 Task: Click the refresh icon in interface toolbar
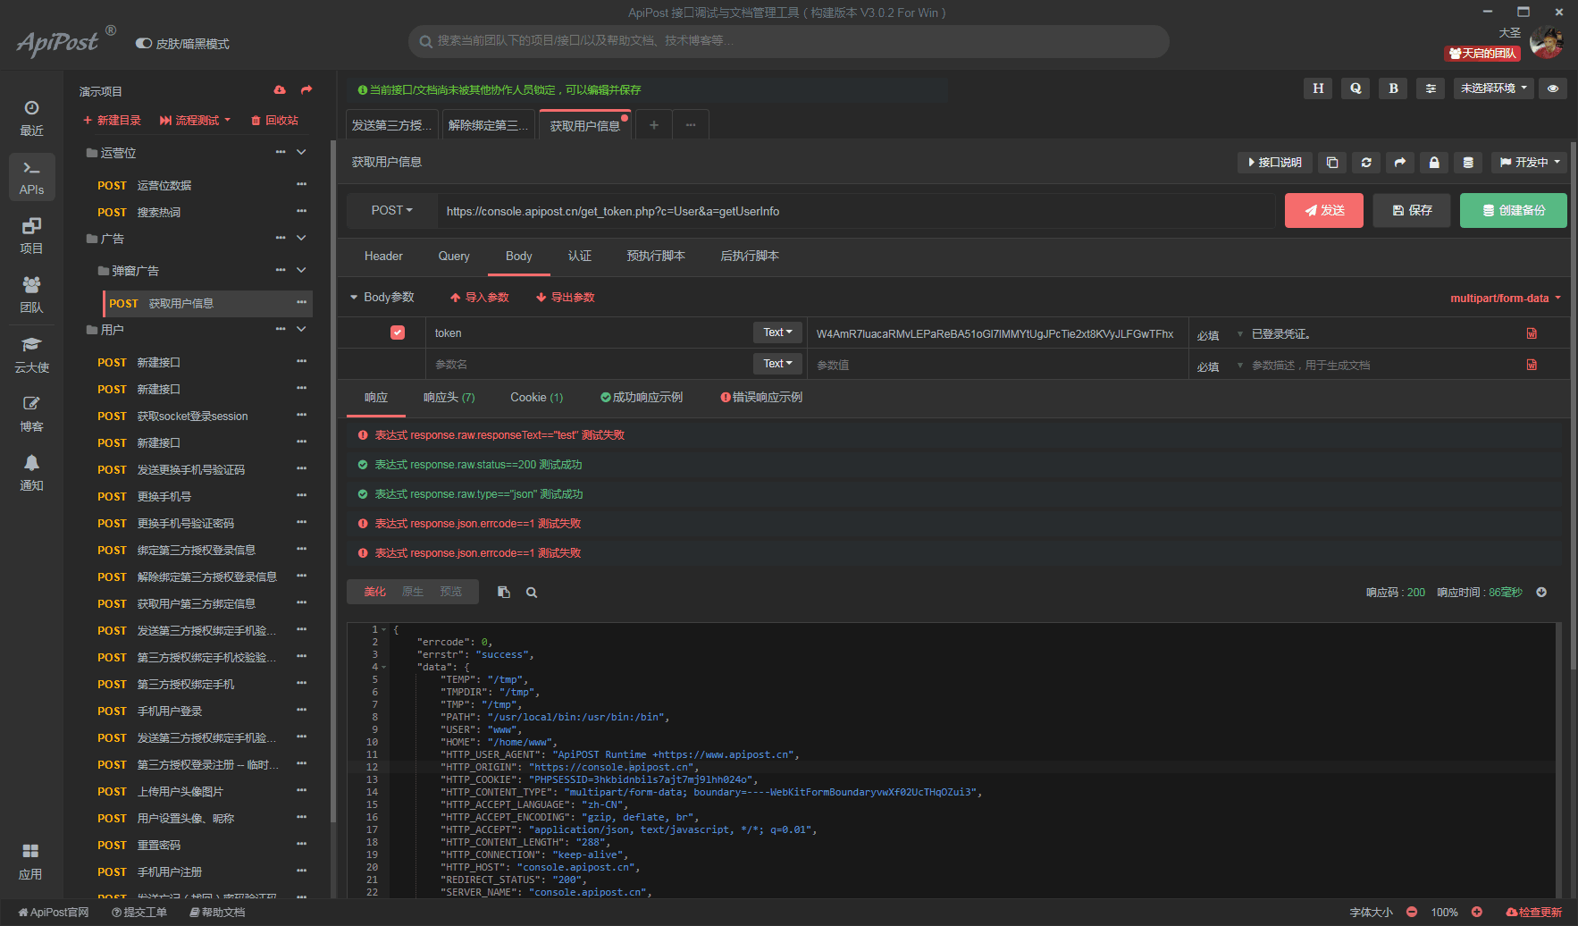click(1366, 163)
